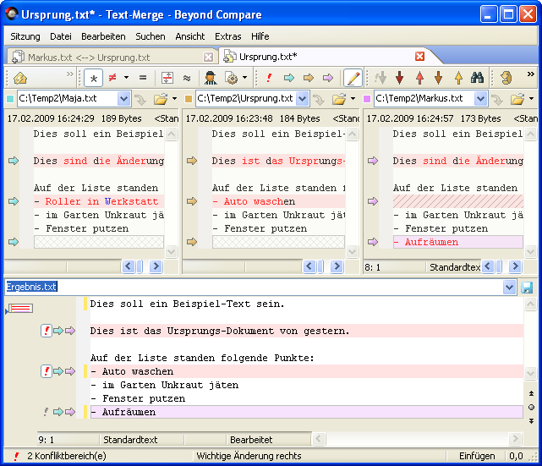Image resolution: width=542 pixels, height=466 pixels.
Task: Click the rules referee icon
Action: click(210, 78)
